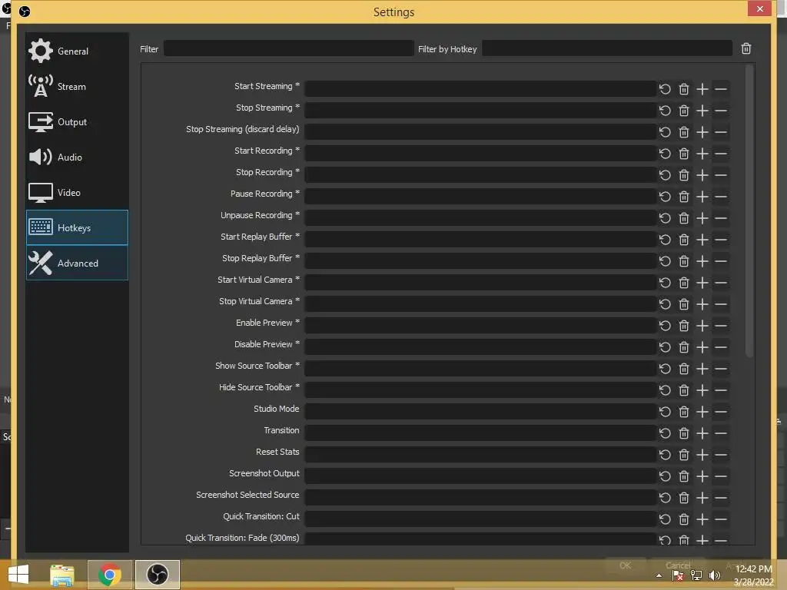The image size is (787, 590).
Task: Clear the Stop Recording hotkey with trash icon
Action: pyautogui.click(x=683, y=176)
